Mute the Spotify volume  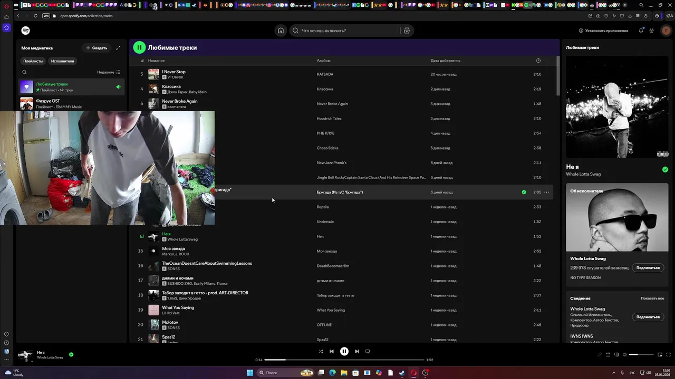point(625,355)
